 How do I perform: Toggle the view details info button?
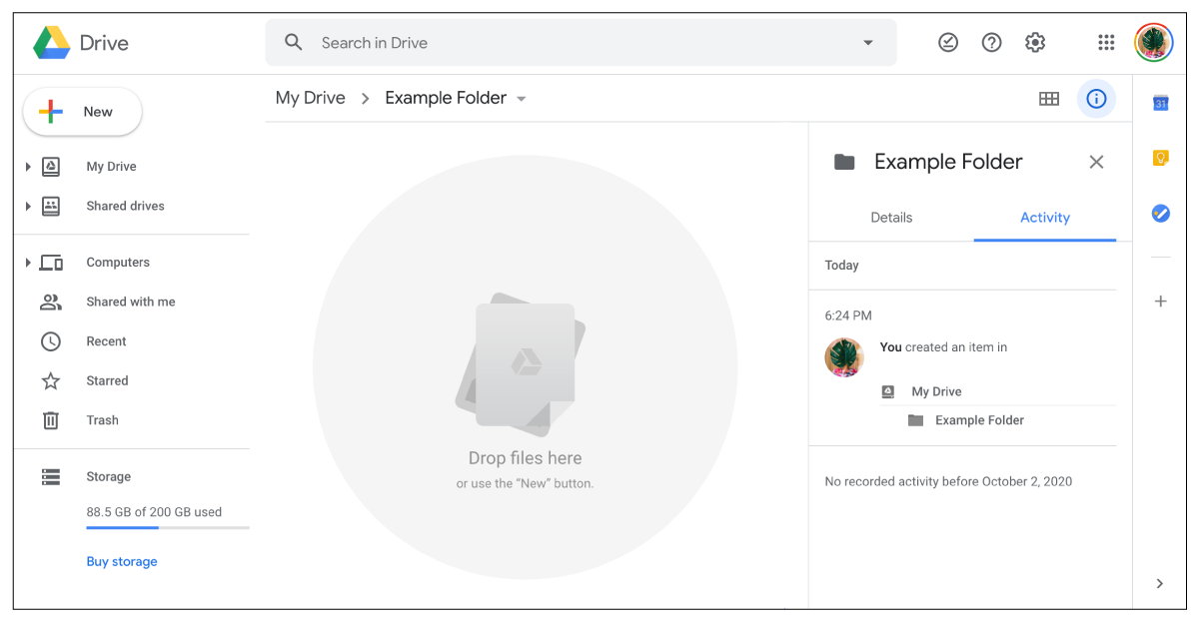[1096, 99]
